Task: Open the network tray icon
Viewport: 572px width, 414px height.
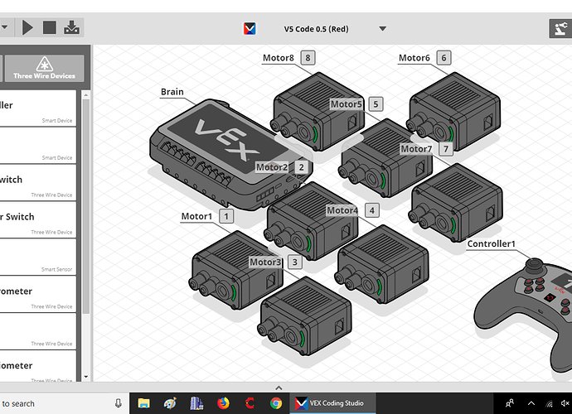Action: tap(549, 403)
